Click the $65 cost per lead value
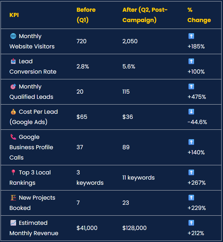This screenshot has width=223, height=242. 82,117
